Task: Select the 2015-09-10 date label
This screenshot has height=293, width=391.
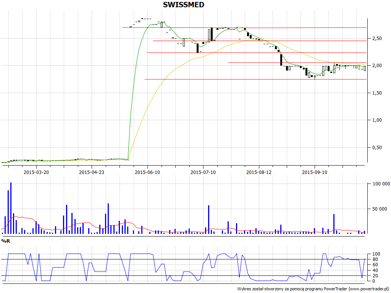Action: (315, 172)
